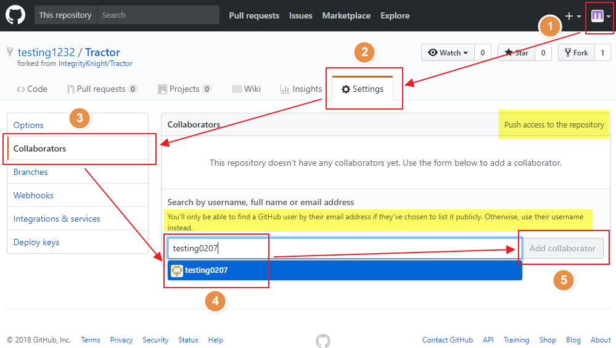Open Explore in top navigation
This screenshot has width=616, height=348.
[x=395, y=15]
